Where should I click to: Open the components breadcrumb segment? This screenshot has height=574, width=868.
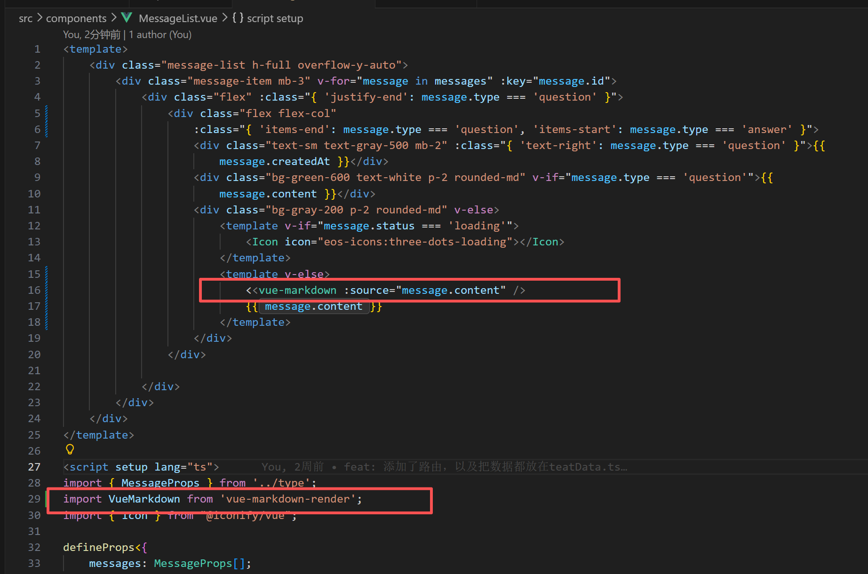(76, 18)
